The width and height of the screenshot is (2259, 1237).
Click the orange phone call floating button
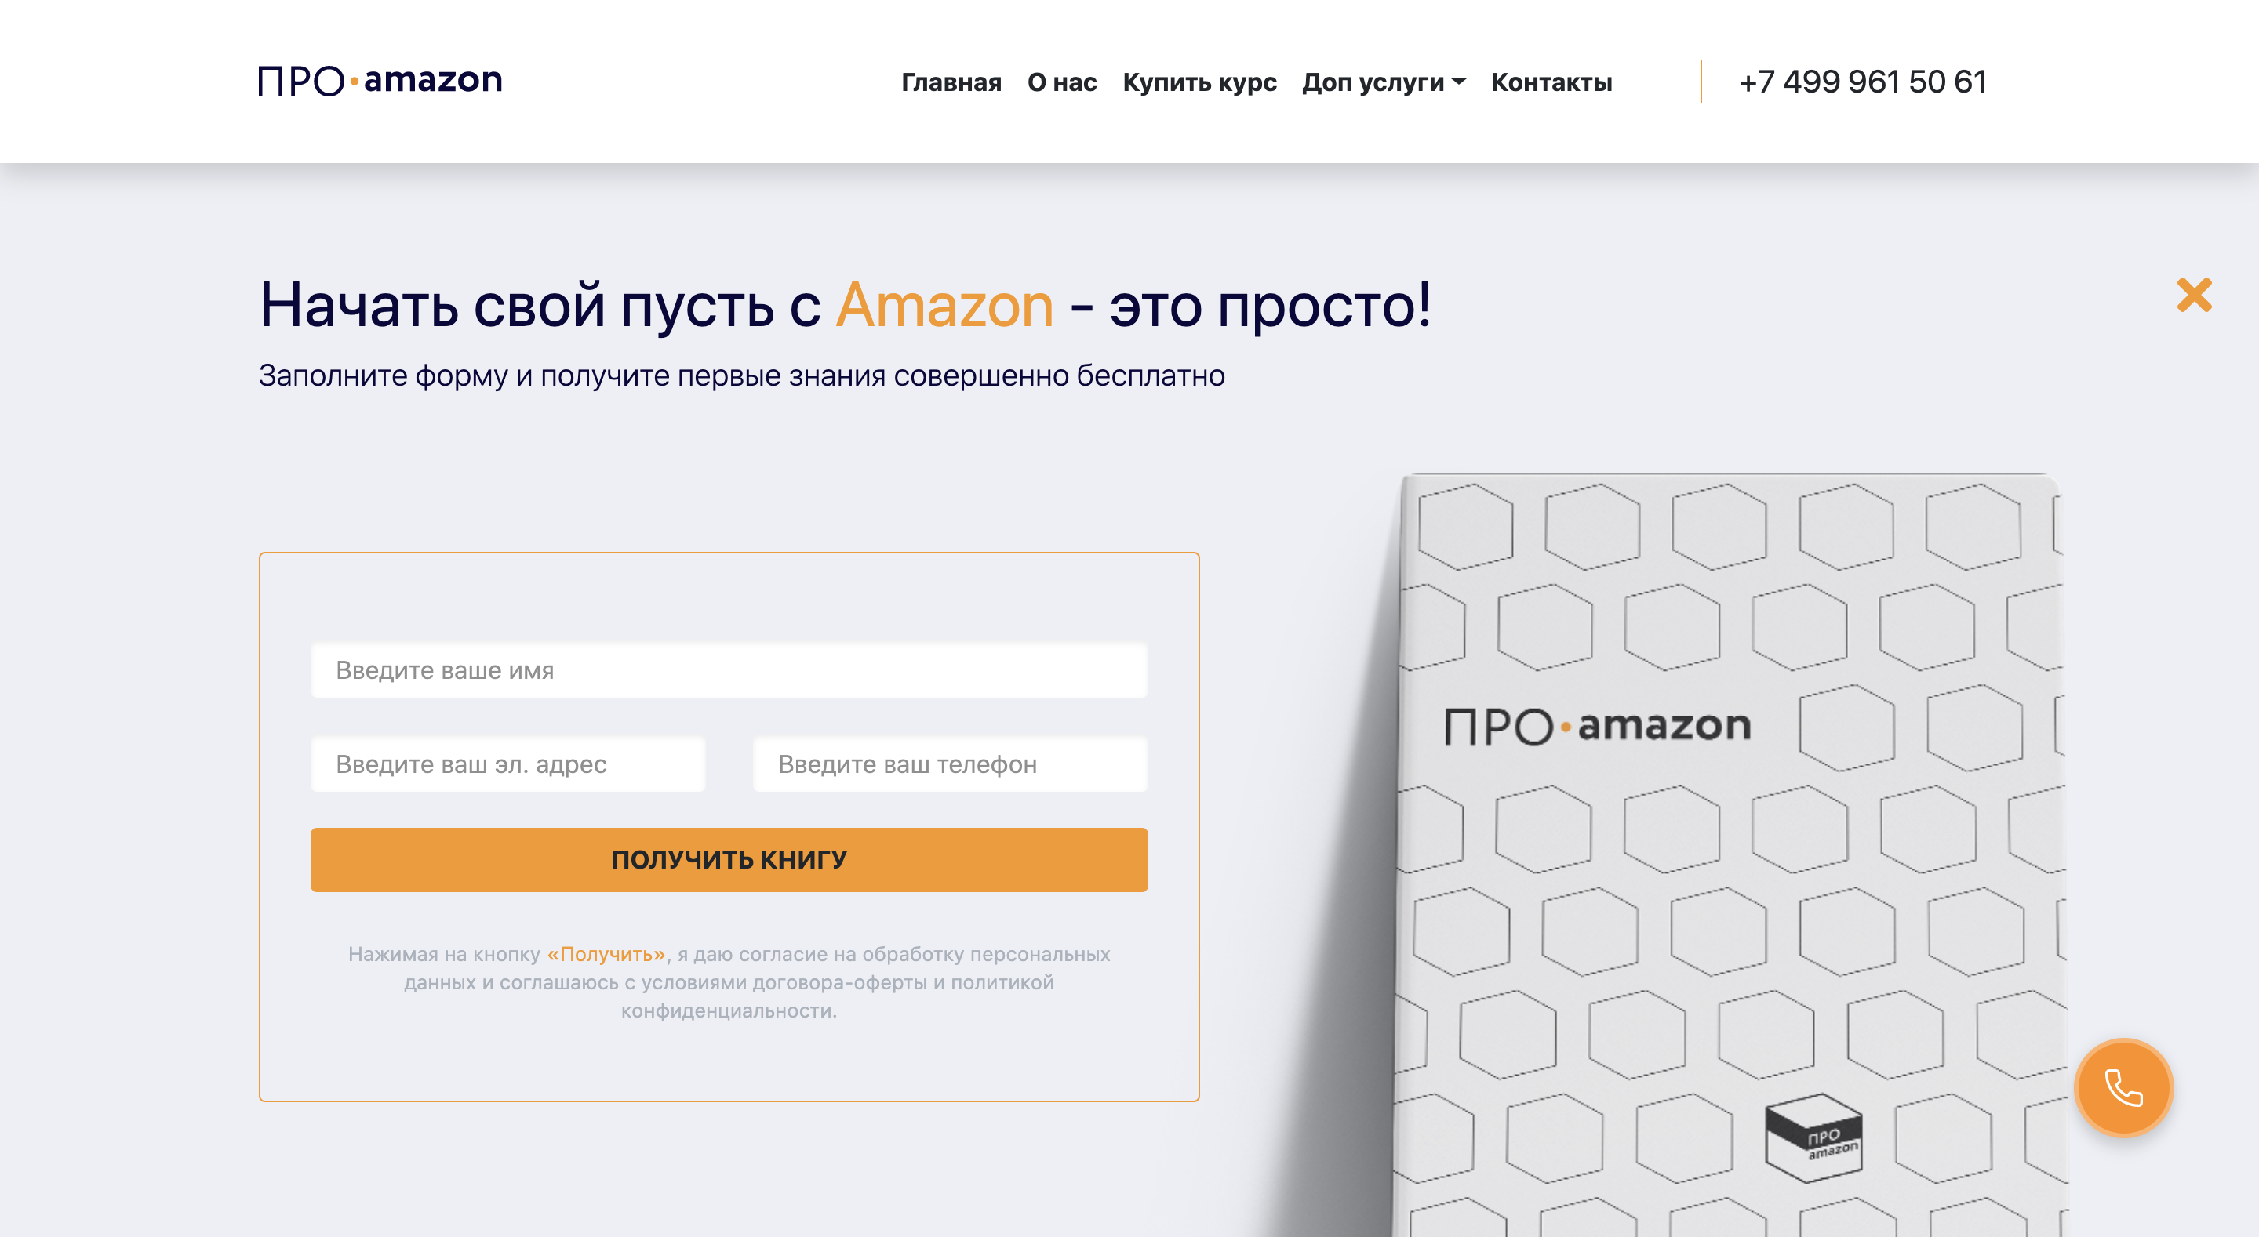pyautogui.click(x=2123, y=1088)
